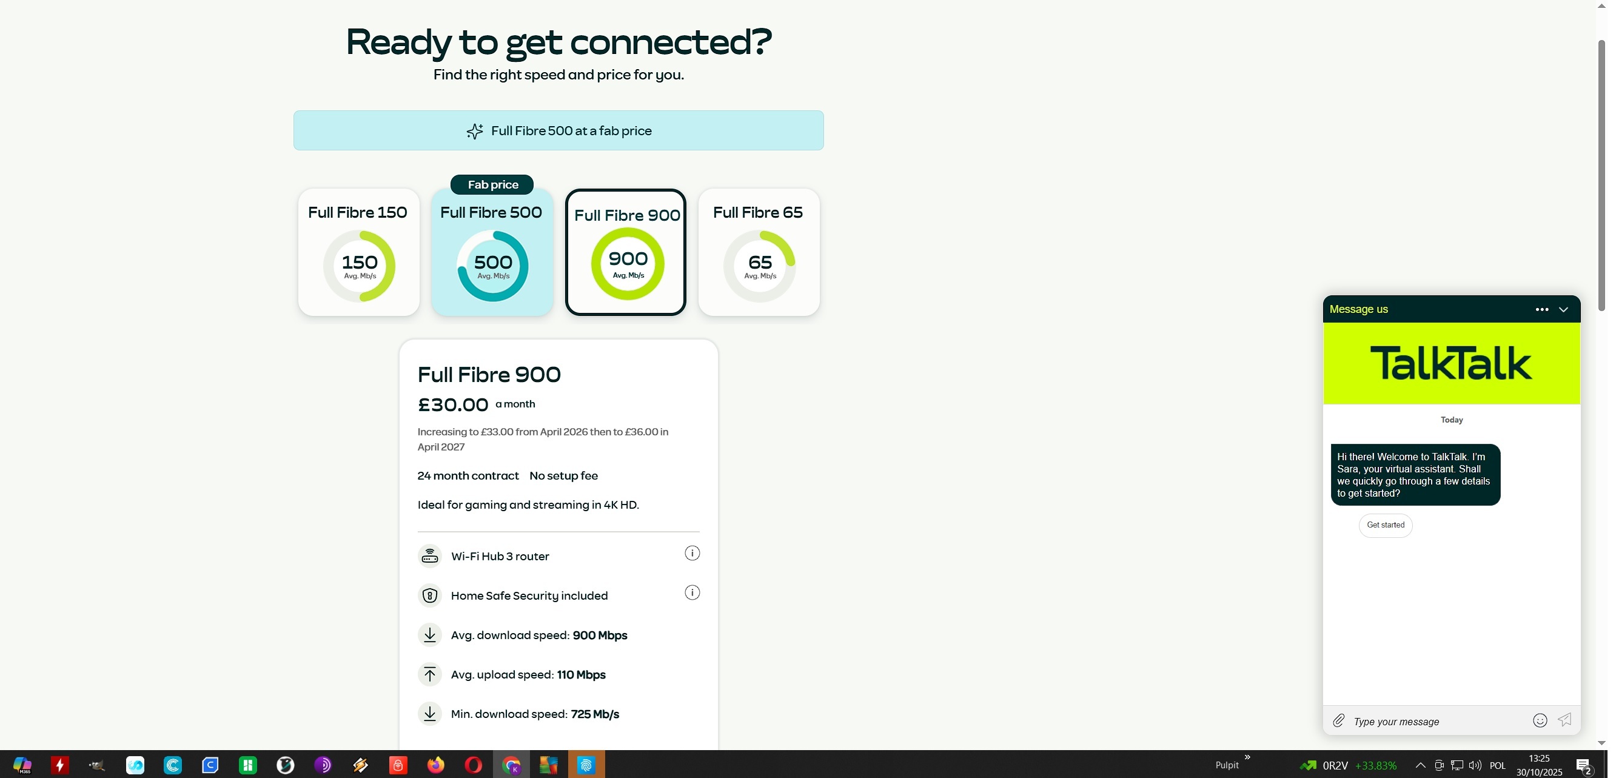Click the paperclip attachment icon in chat

1338,720
